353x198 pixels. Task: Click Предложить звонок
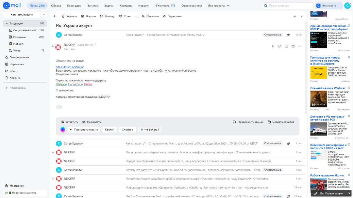248,122
